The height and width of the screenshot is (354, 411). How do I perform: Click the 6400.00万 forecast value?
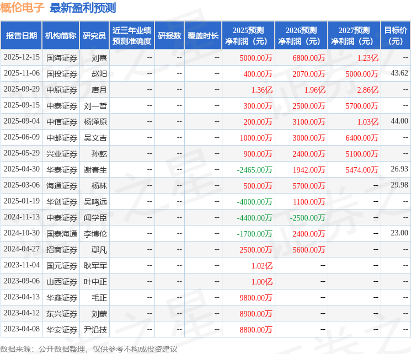pyautogui.click(x=362, y=138)
